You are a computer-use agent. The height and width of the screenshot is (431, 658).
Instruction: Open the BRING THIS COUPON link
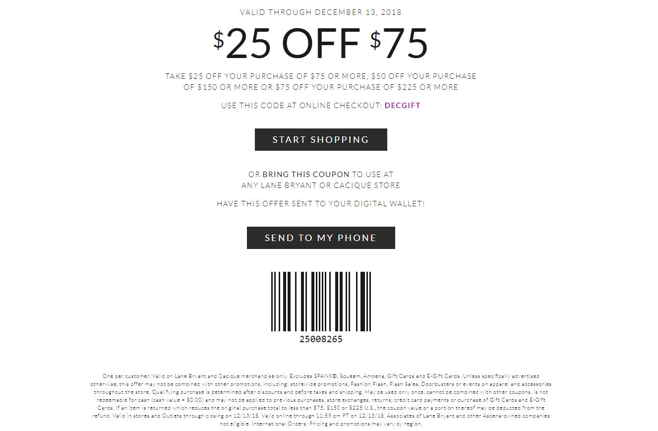pyautogui.click(x=306, y=174)
